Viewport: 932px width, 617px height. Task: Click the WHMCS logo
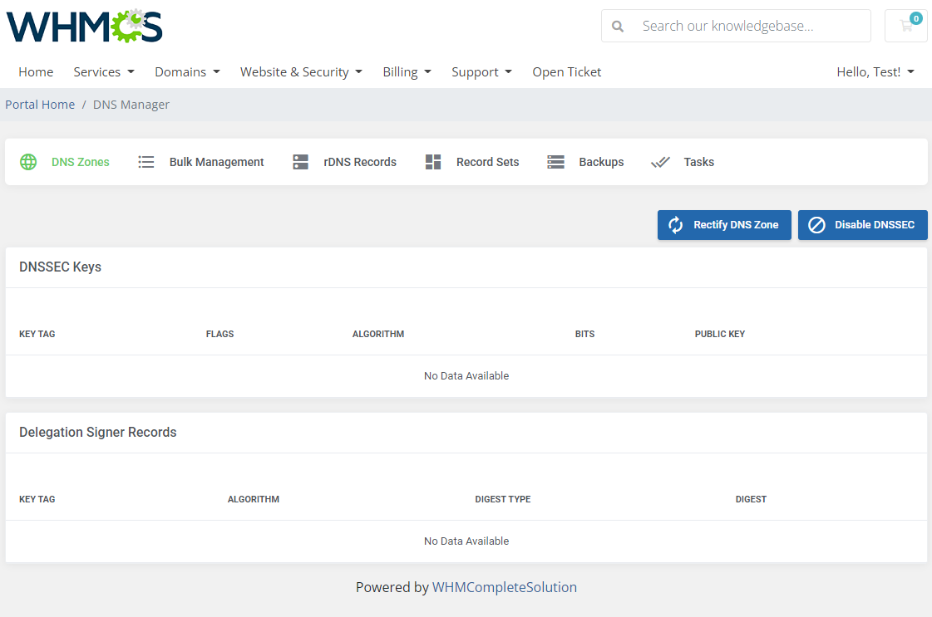[x=85, y=26]
